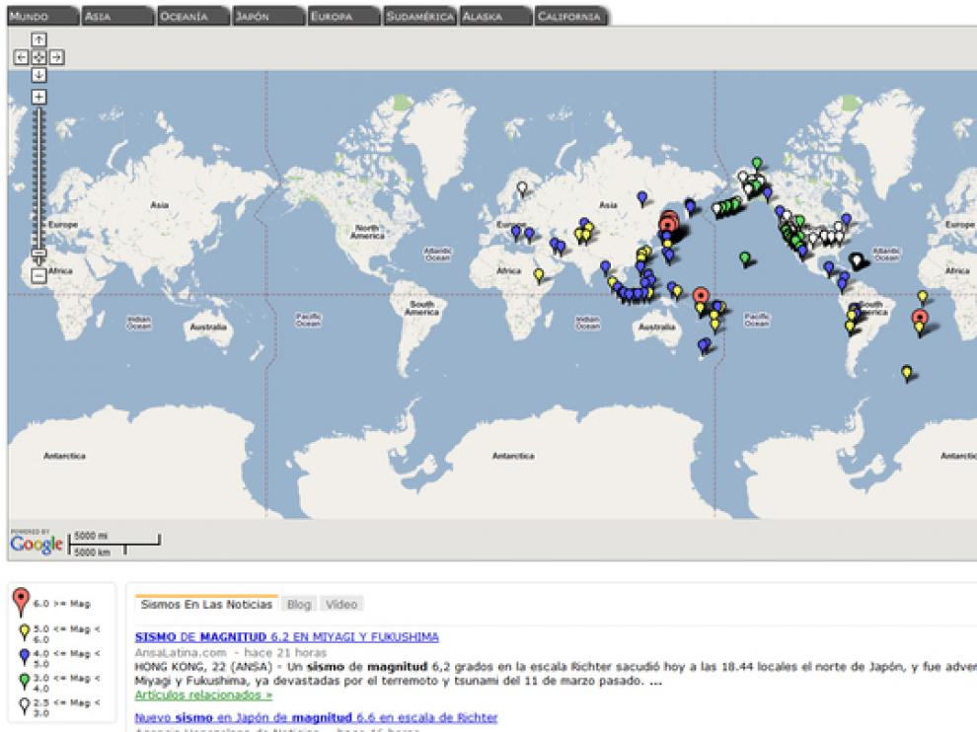
Task: Pan the map right with the arrow button
Action: (56, 57)
